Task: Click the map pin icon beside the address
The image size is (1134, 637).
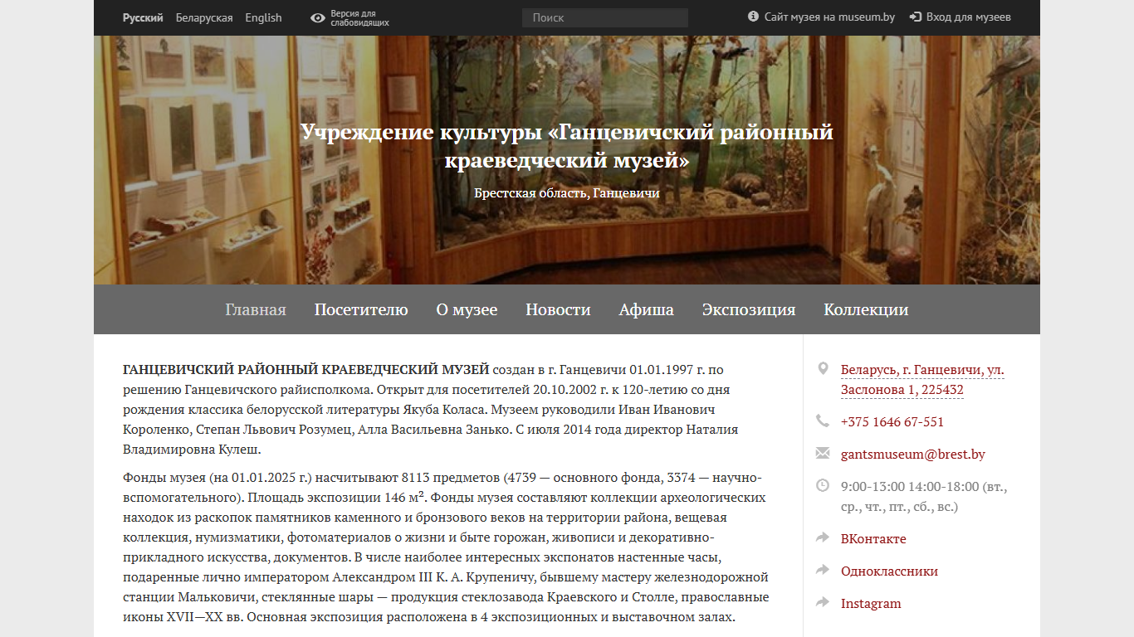Action: click(x=823, y=368)
